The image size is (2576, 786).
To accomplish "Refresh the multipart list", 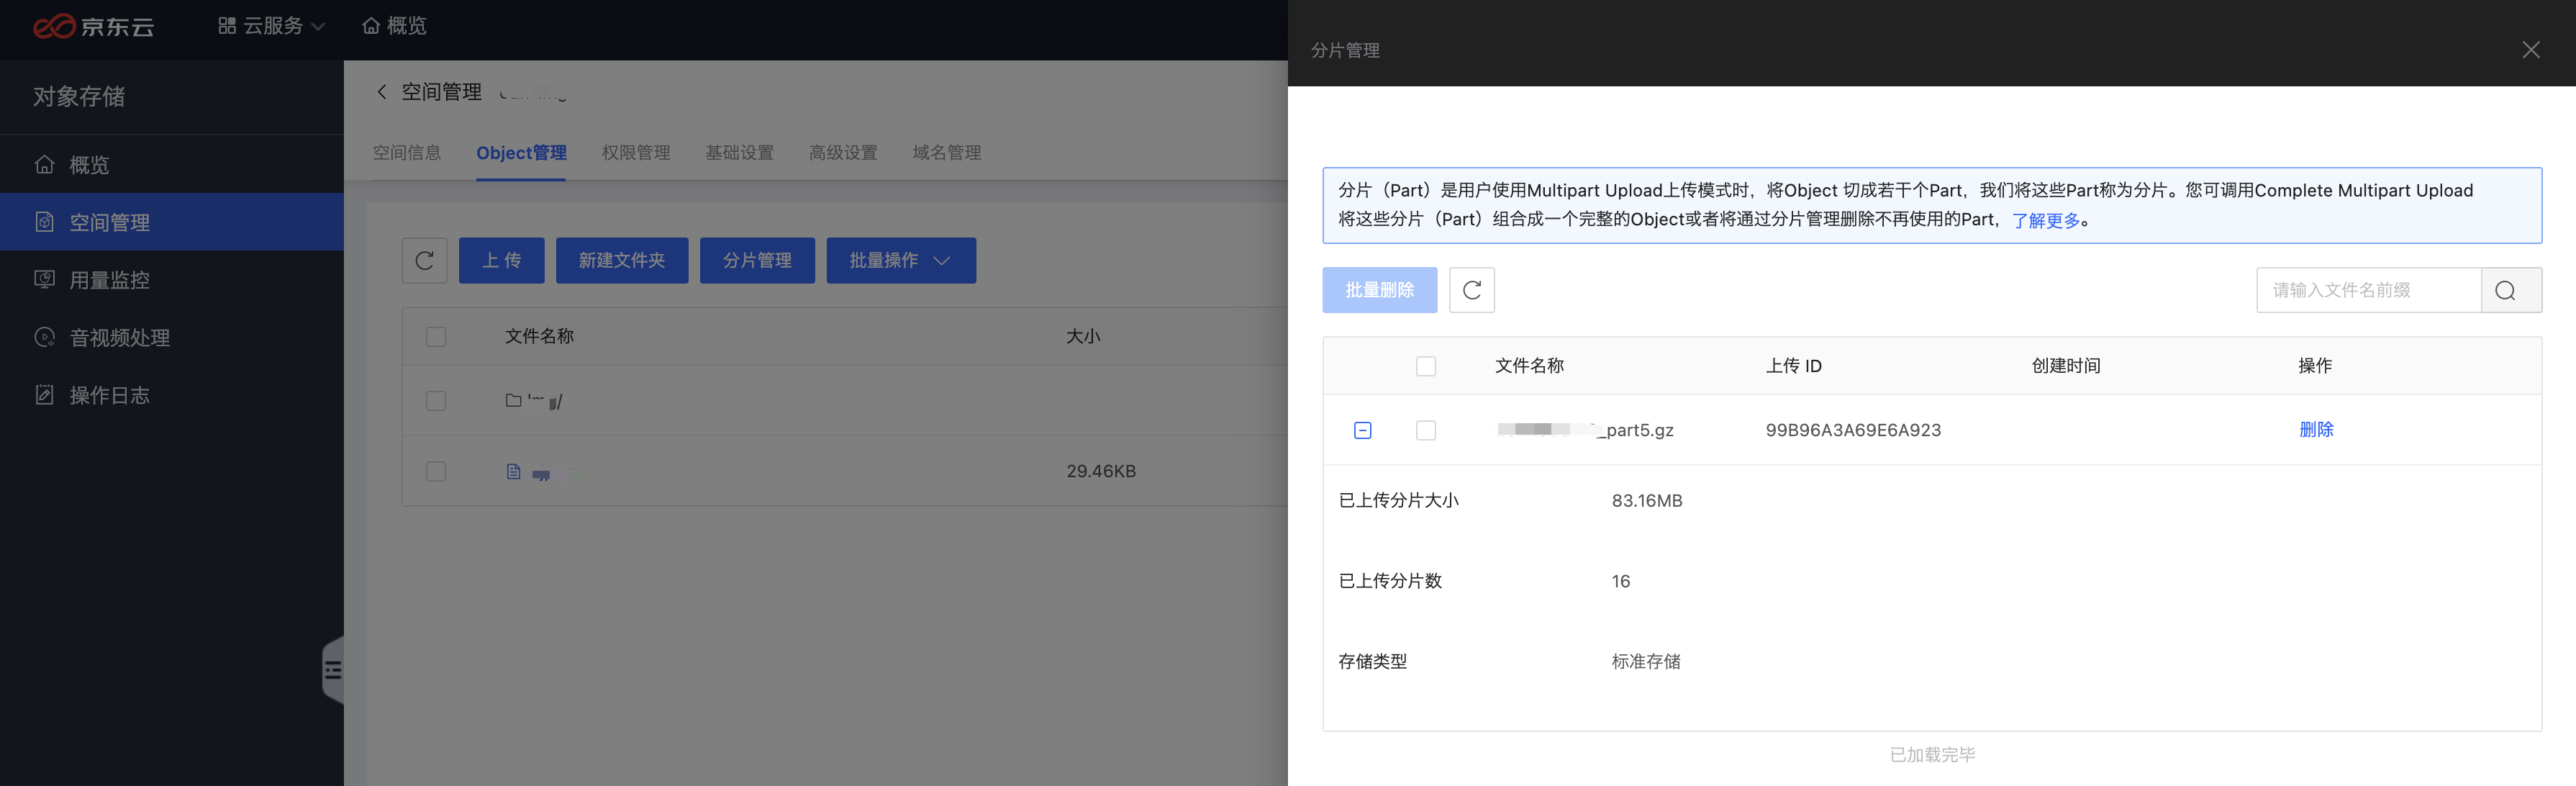I will 1472,290.
